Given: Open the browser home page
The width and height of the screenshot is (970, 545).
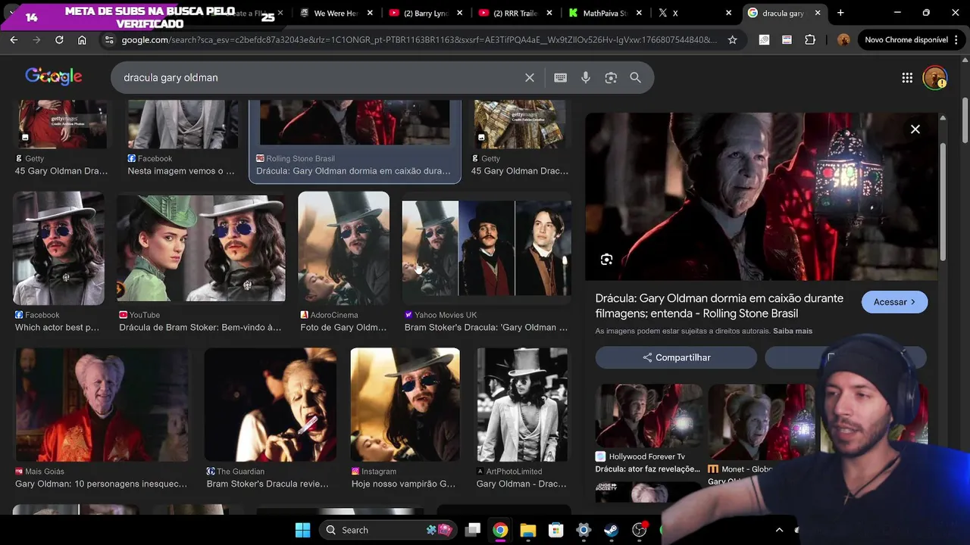Looking at the screenshot, I should click(x=82, y=39).
